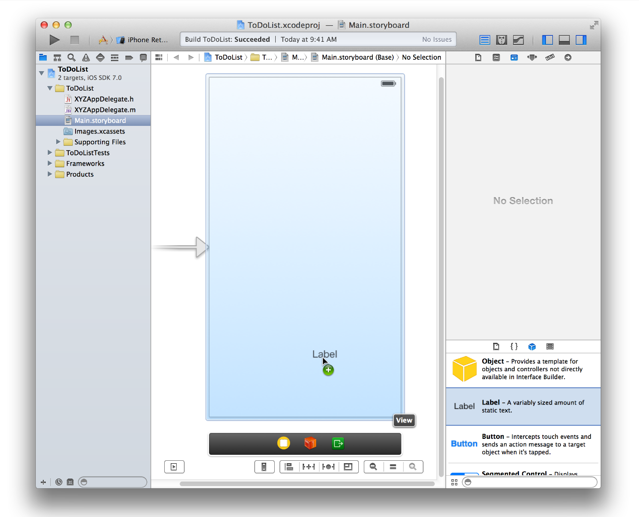Click the canvas vertical scrollbar
The width and height of the screenshot is (639, 517).
[x=441, y=277]
